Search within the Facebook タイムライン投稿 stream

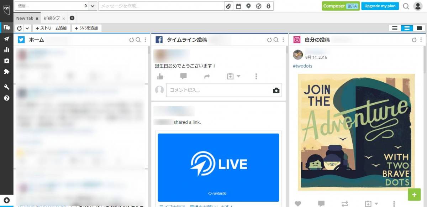point(276,40)
